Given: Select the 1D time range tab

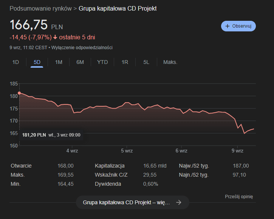Looking at the screenshot, I should click(15, 62).
